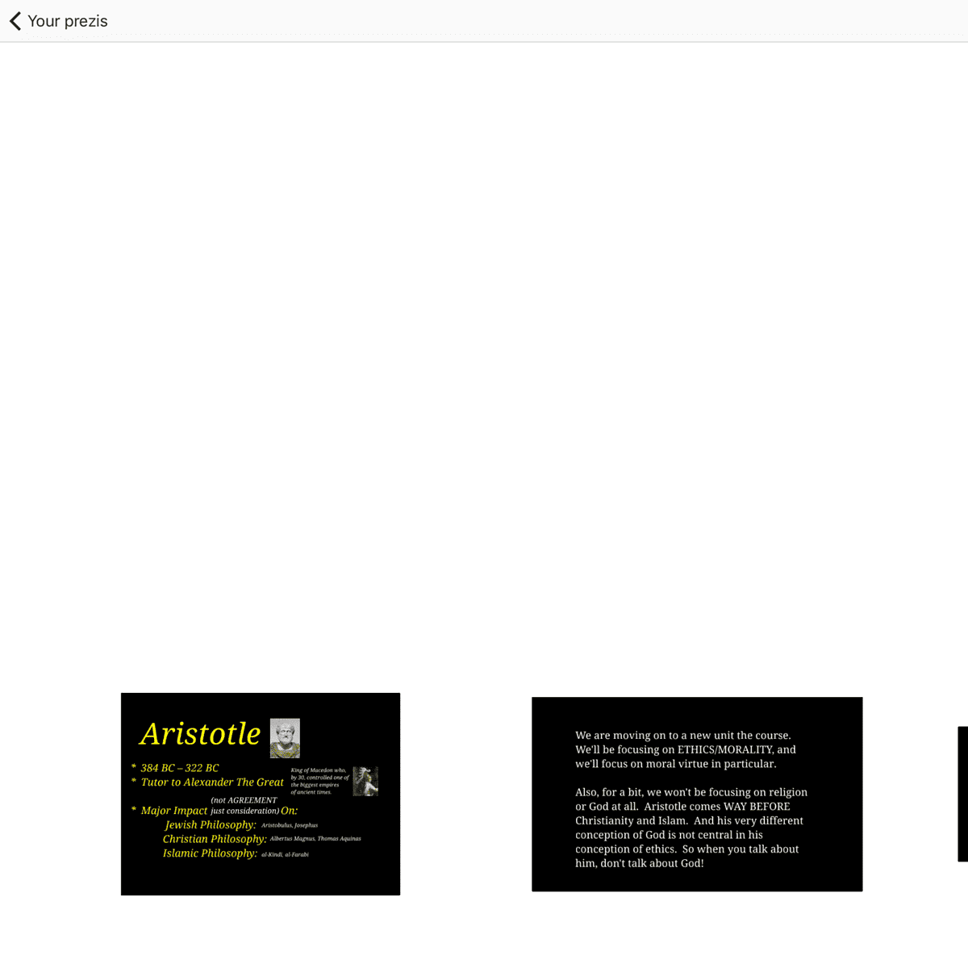Select the Aristotle bust portrait image
Screen dimensions: 968x968
point(285,738)
